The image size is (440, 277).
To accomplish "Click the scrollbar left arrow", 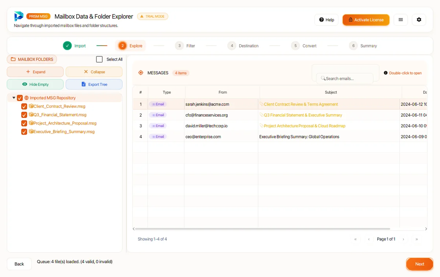I will pos(134,229).
